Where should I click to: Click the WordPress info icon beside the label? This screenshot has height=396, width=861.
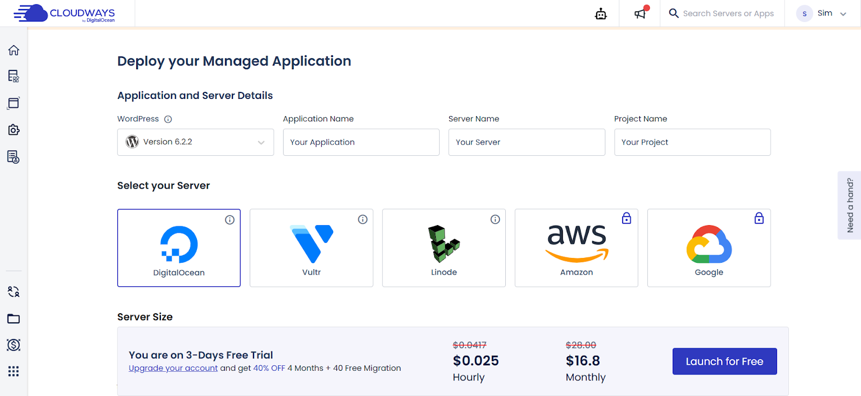pos(168,119)
